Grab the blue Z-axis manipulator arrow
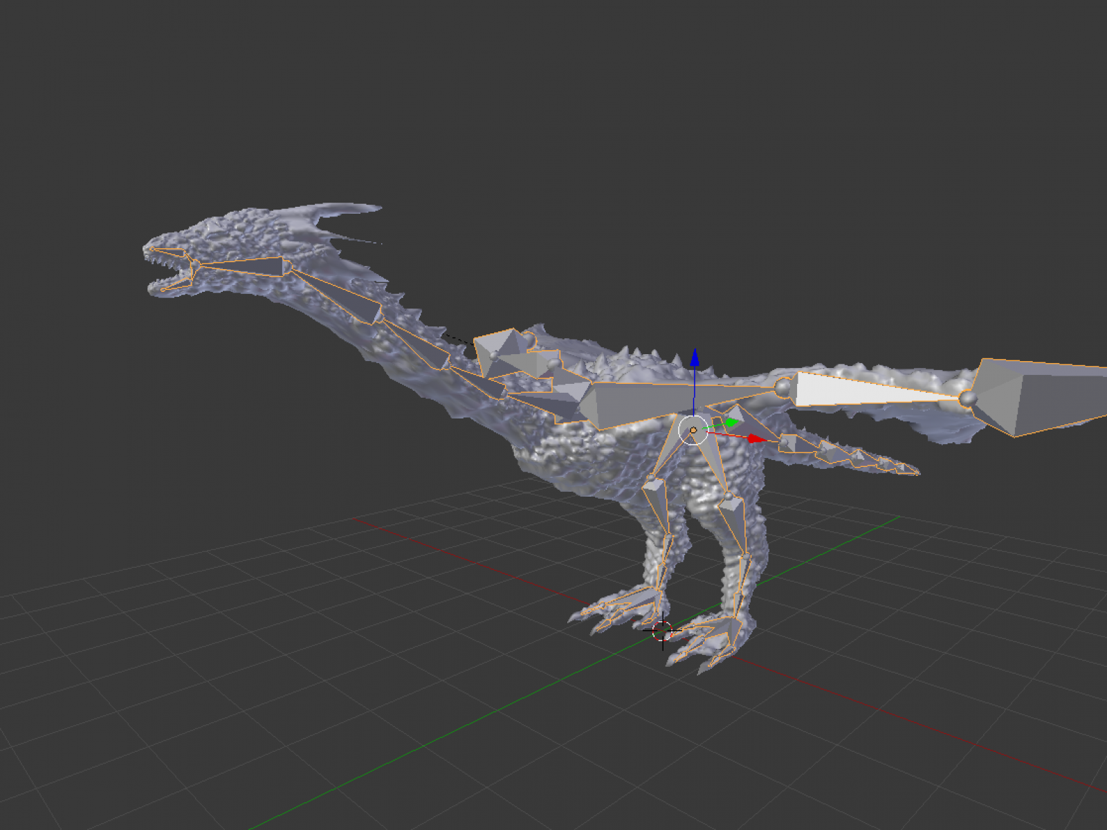This screenshot has width=1107, height=830. coord(694,358)
